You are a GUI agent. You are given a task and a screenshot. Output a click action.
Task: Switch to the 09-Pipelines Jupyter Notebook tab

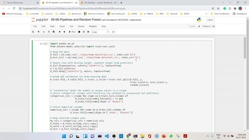pos(98,3)
